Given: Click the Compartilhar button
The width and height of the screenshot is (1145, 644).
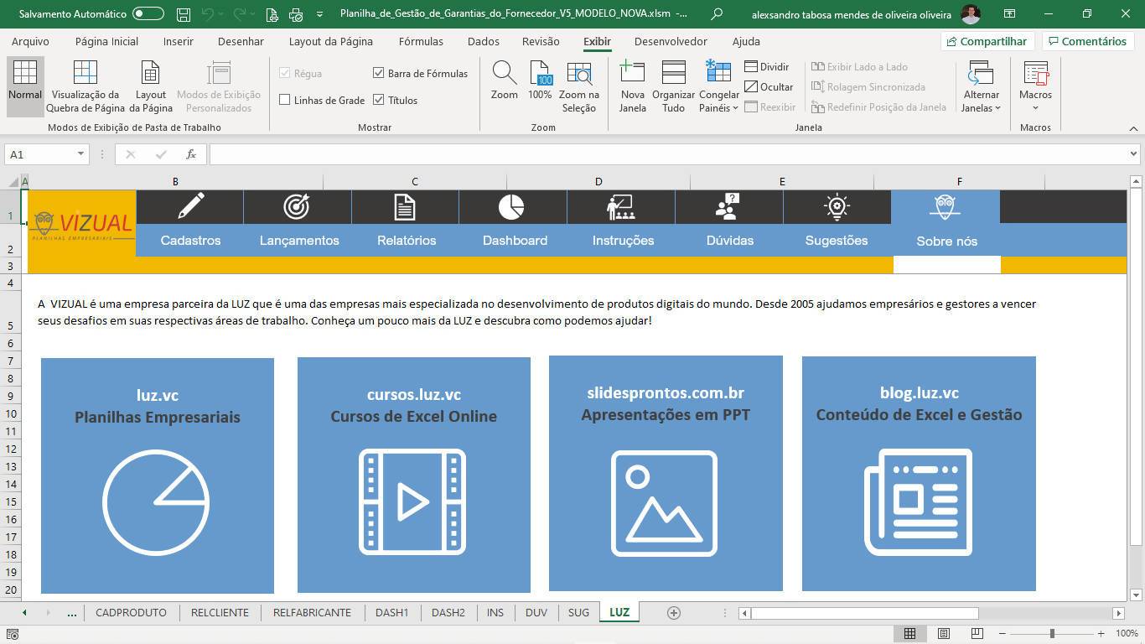Looking at the screenshot, I should pyautogui.click(x=986, y=41).
